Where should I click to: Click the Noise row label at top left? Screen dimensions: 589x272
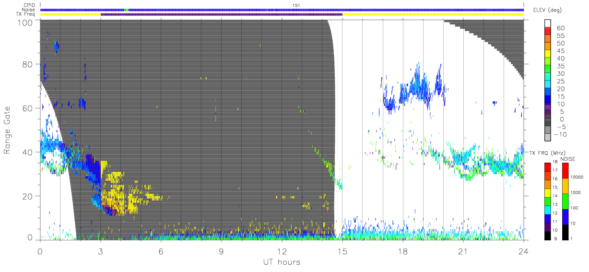tap(29, 10)
